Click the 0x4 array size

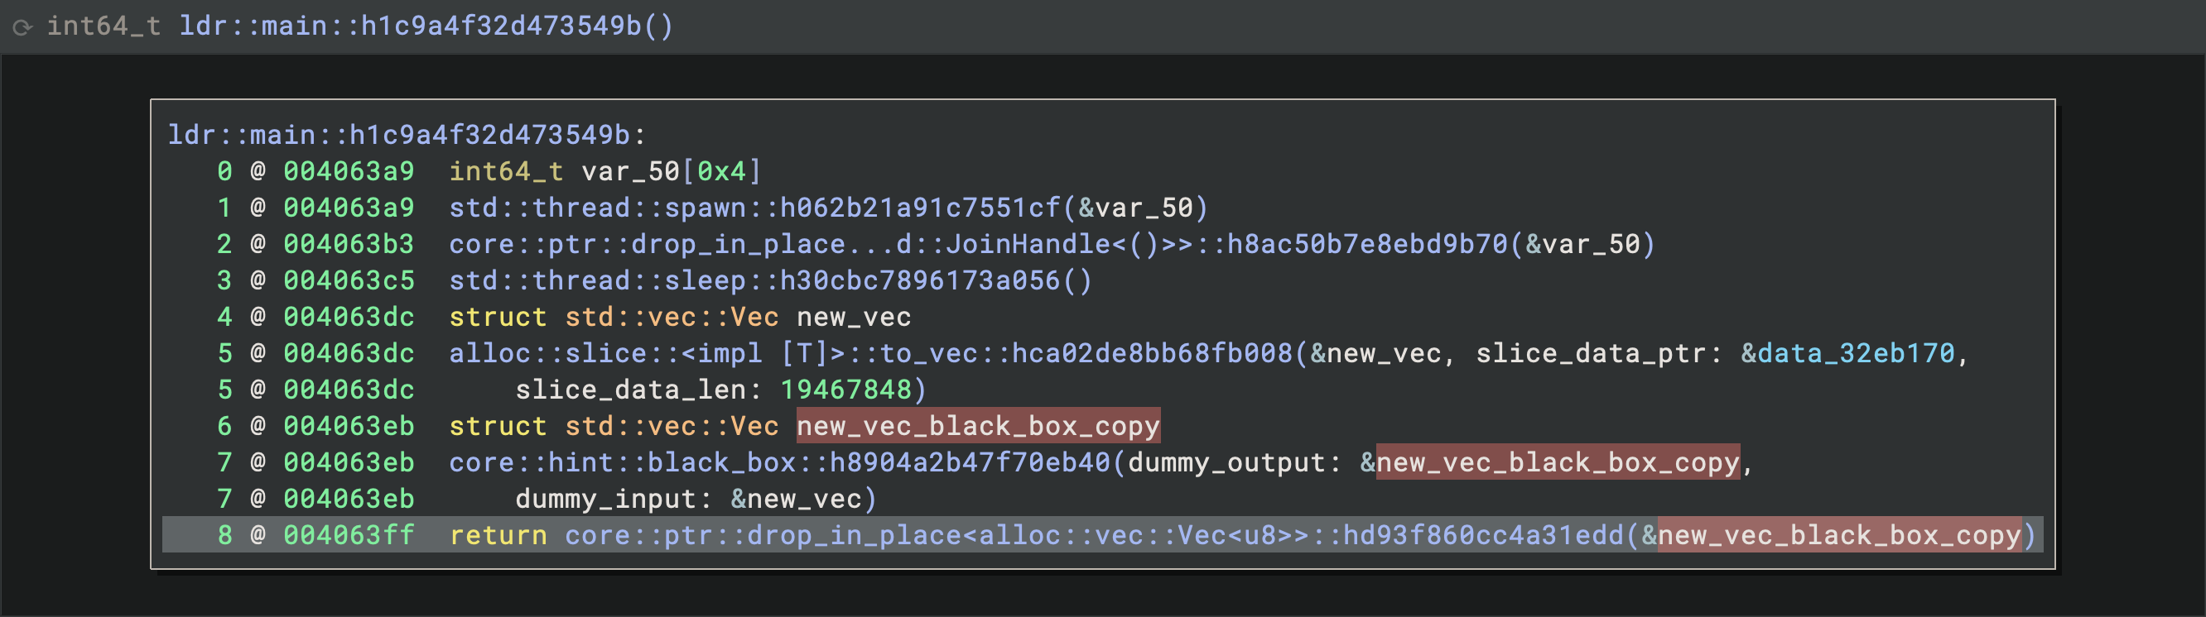pyautogui.click(x=721, y=172)
